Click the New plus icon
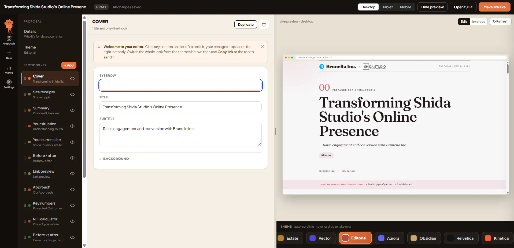The width and height of the screenshot is (514, 248). tap(9, 53)
